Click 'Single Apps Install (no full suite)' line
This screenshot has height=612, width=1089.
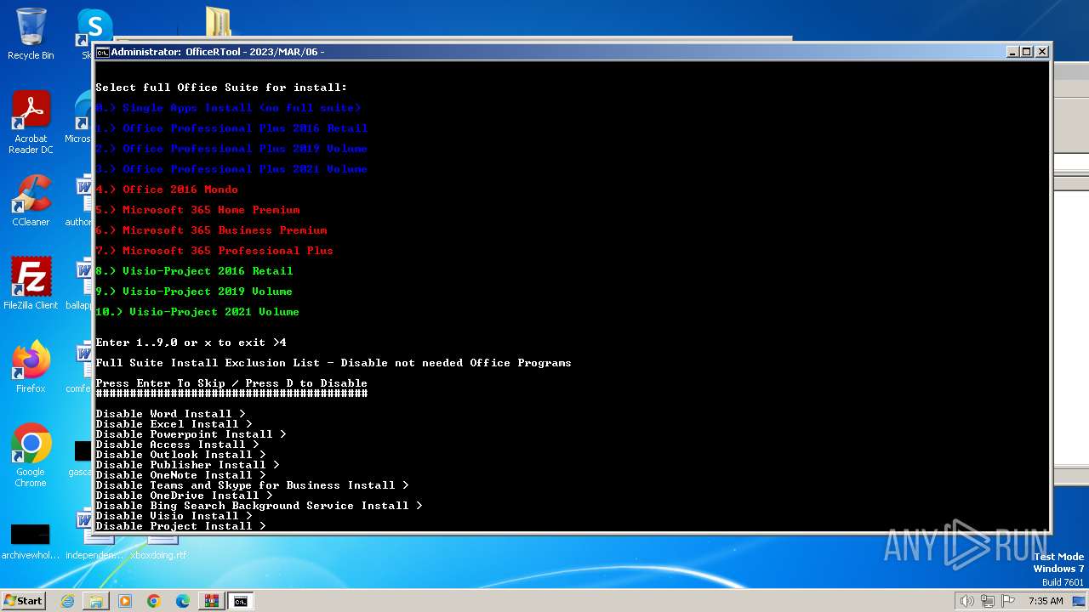pyautogui.click(x=228, y=108)
